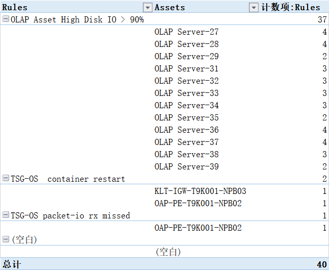Select the count cell for OLAP Server-29
Image resolution: width=329 pixels, height=270 pixels.
(x=324, y=56)
